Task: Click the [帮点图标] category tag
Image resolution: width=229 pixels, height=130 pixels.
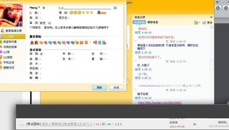Action: pos(34,124)
